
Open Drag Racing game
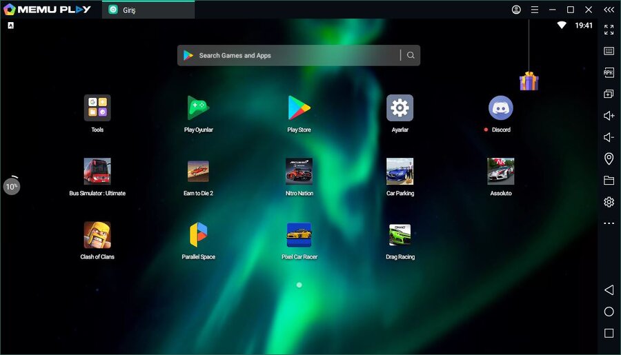pyautogui.click(x=400, y=234)
